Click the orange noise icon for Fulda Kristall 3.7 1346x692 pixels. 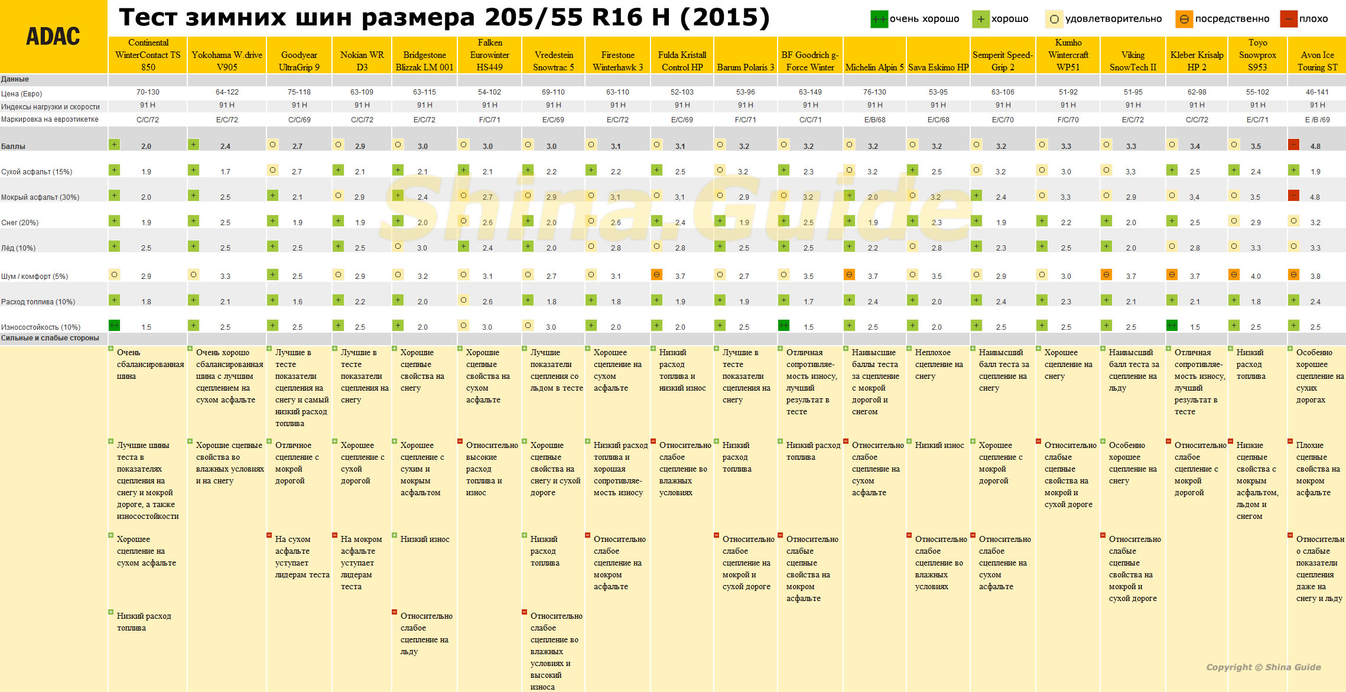[656, 275]
